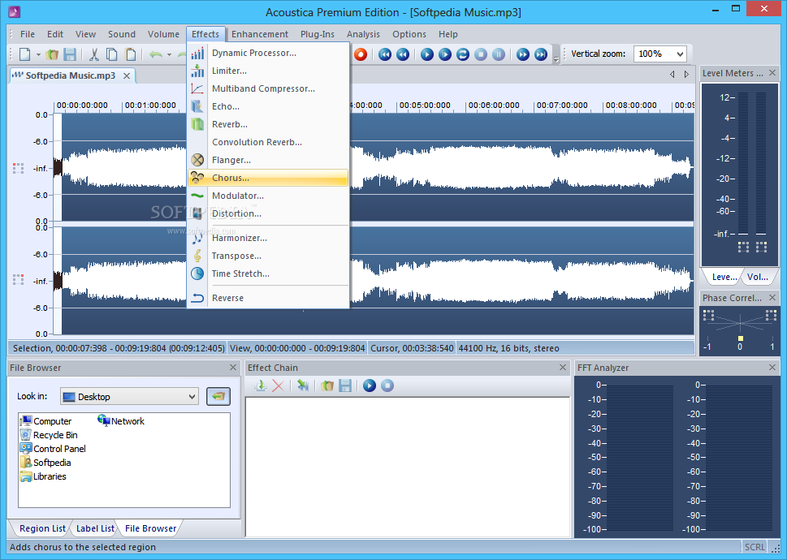Jump to the beginning of the track
The width and height of the screenshot is (787, 560).
pos(385,54)
